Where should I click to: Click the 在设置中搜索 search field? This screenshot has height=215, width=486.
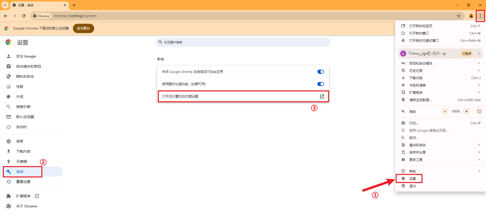[x=243, y=42]
